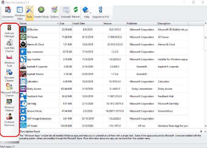Open Junk Files Cleaner
The height and width of the screenshot is (148, 207).
9,46
